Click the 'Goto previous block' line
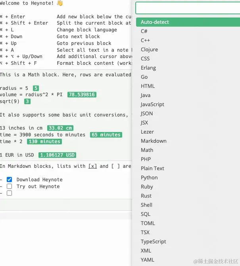This screenshot has height=266, width=240. (x=84, y=43)
